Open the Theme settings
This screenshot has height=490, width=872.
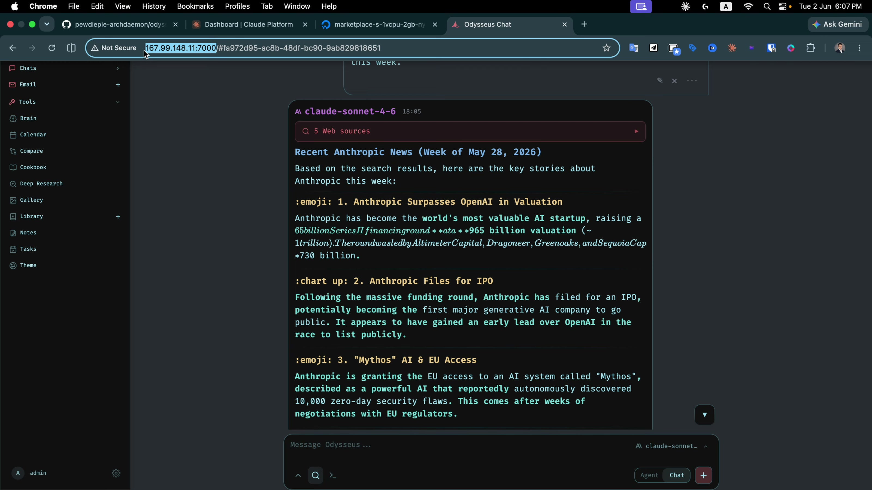pos(28,265)
